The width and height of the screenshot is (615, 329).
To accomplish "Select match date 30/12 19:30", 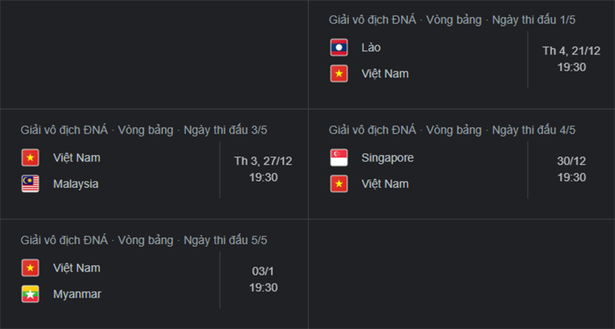I will pyautogui.click(x=571, y=169).
